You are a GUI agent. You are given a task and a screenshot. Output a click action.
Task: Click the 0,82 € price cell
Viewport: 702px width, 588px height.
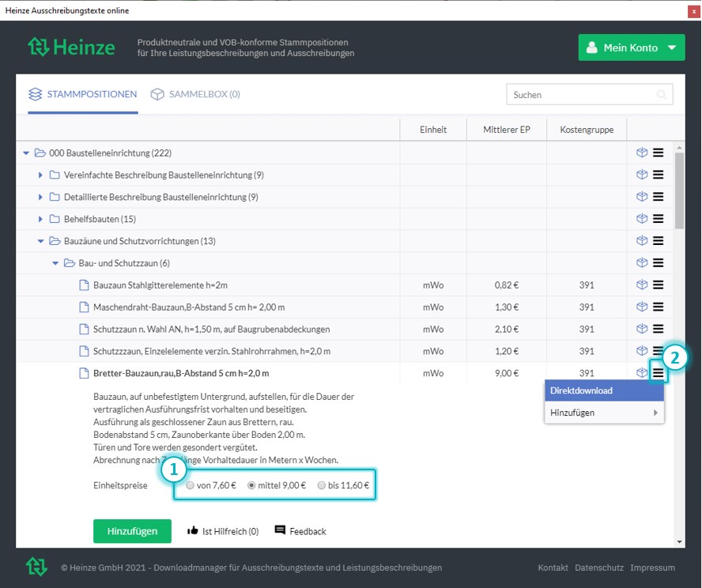point(507,285)
